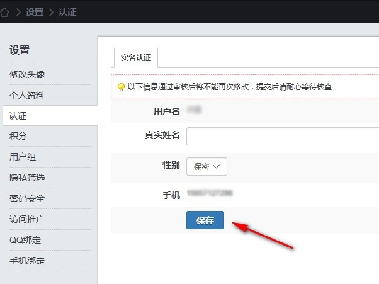Open 修改头像 in the sidebar
The image size is (379, 284).
(x=27, y=74)
